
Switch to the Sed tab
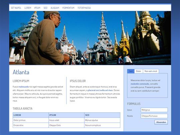pyautogui.click(x=131, y=71)
